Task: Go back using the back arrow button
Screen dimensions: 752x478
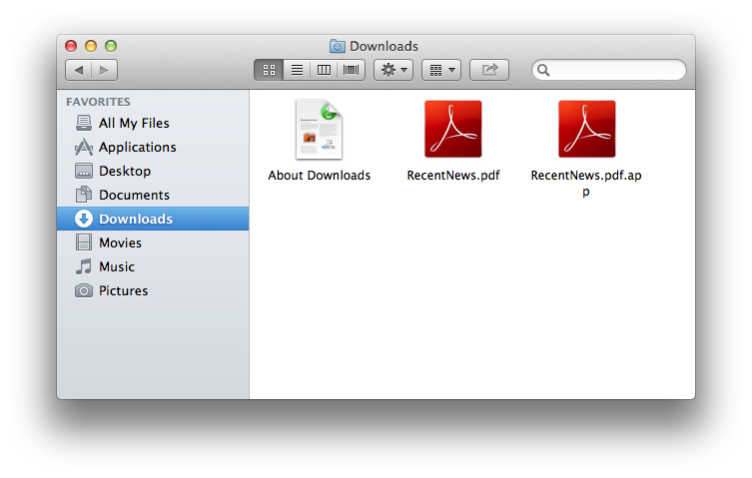Action: coord(79,70)
